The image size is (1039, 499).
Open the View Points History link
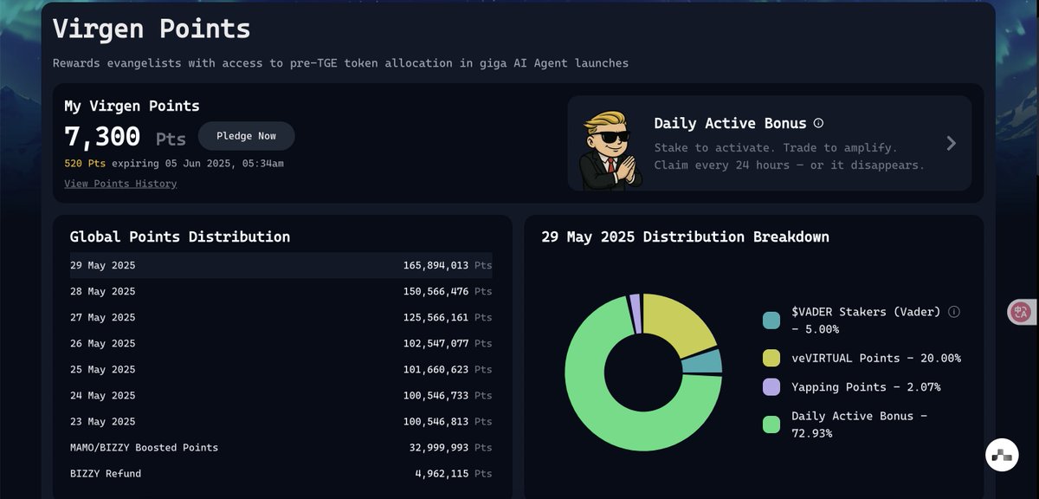[120, 184]
